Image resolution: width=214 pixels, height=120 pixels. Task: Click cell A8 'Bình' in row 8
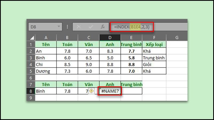pos(46,91)
